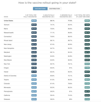Sort by the State column header
This screenshot has height=102, width=101.
click(6, 17)
